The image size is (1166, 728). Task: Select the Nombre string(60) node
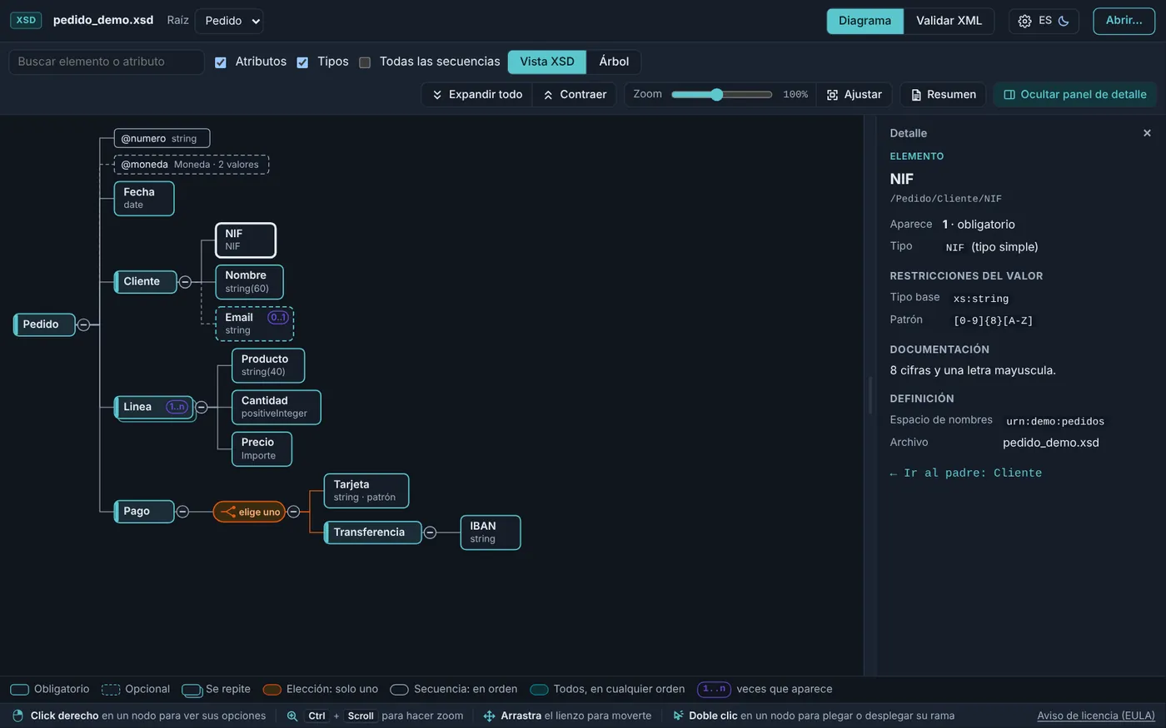click(x=249, y=282)
